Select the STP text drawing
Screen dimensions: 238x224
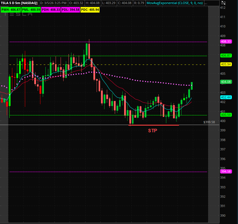tap(153, 131)
